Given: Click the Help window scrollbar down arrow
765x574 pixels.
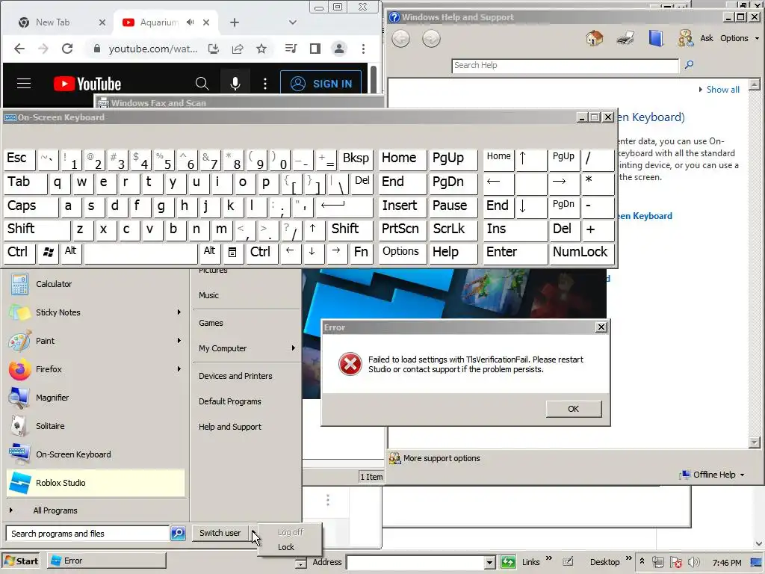Looking at the screenshot, I should tap(755, 442).
